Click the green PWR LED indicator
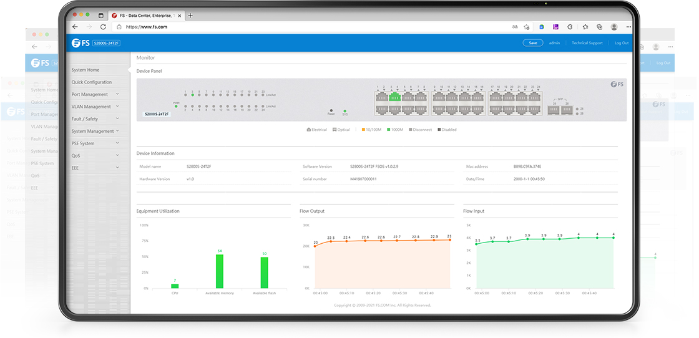This screenshot has width=699, height=338. [x=175, y=106]
